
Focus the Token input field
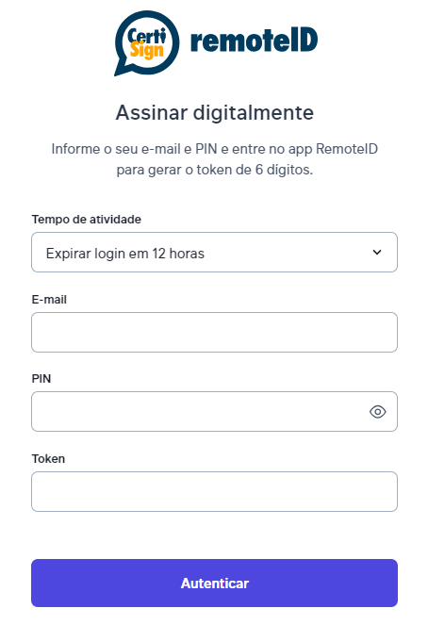pos(214,492)
